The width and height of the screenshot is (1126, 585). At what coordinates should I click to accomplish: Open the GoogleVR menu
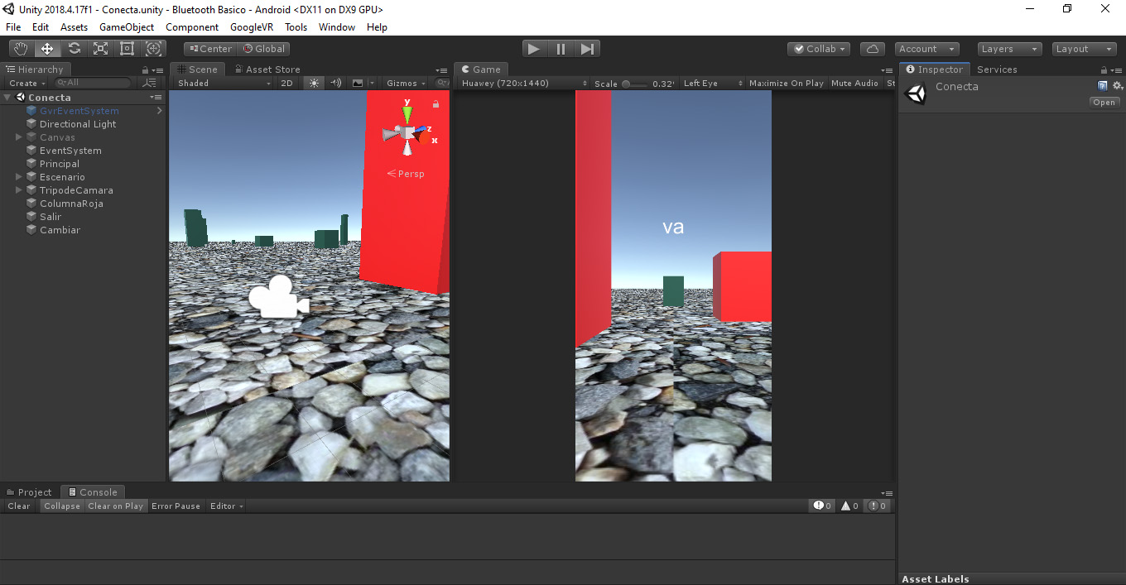251,27
